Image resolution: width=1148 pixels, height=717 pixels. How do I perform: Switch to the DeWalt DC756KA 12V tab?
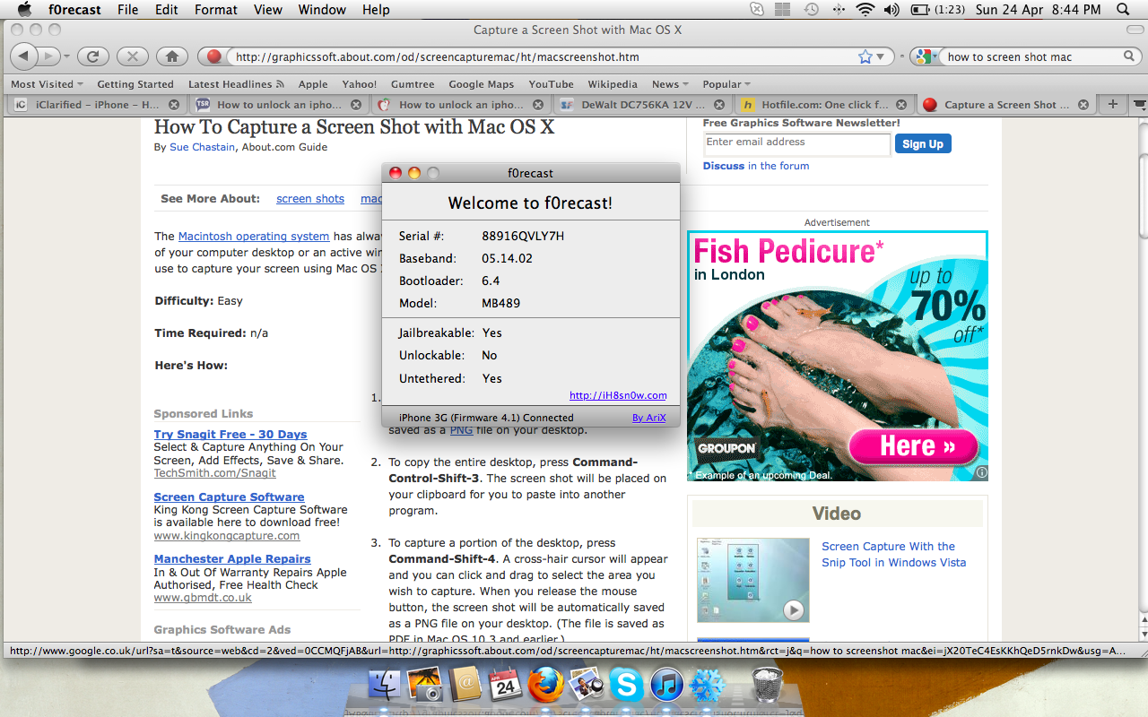tap(641, 105)
